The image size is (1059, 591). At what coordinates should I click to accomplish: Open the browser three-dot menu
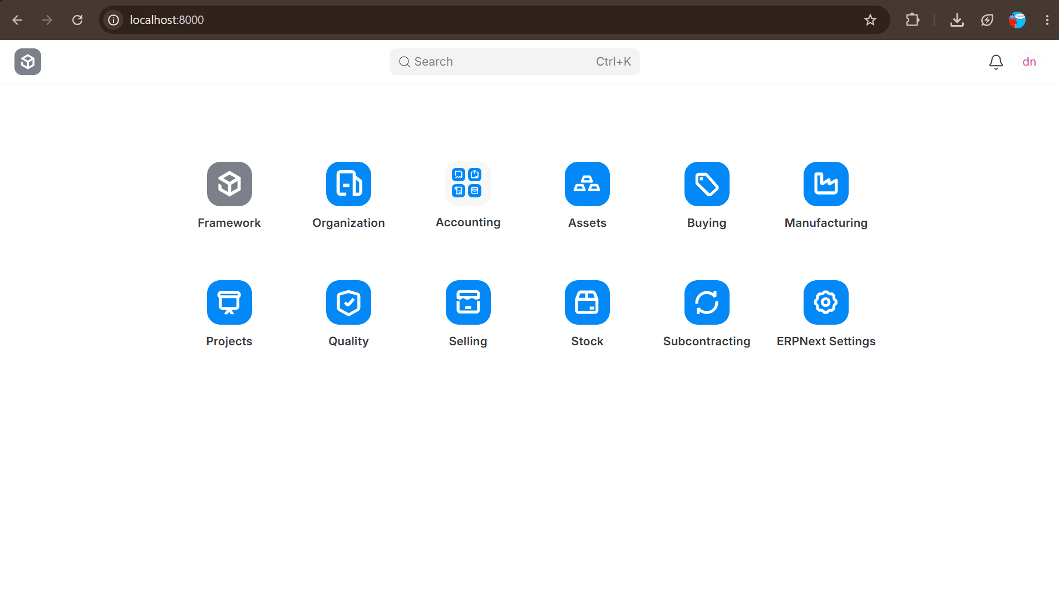pyautogui.click(x=1047, y=20)
